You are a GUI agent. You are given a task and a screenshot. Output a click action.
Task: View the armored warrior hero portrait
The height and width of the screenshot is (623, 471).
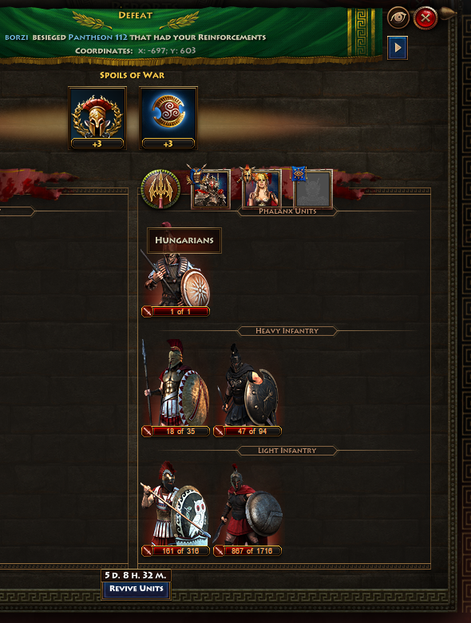pyautogui.click(x=211, y=189)
